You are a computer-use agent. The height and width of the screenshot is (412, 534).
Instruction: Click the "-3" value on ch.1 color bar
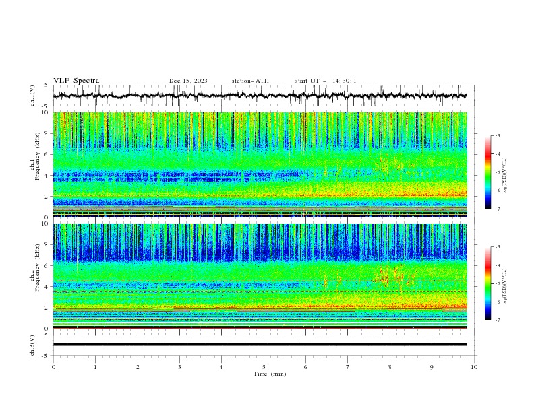[x=498, y=135]
